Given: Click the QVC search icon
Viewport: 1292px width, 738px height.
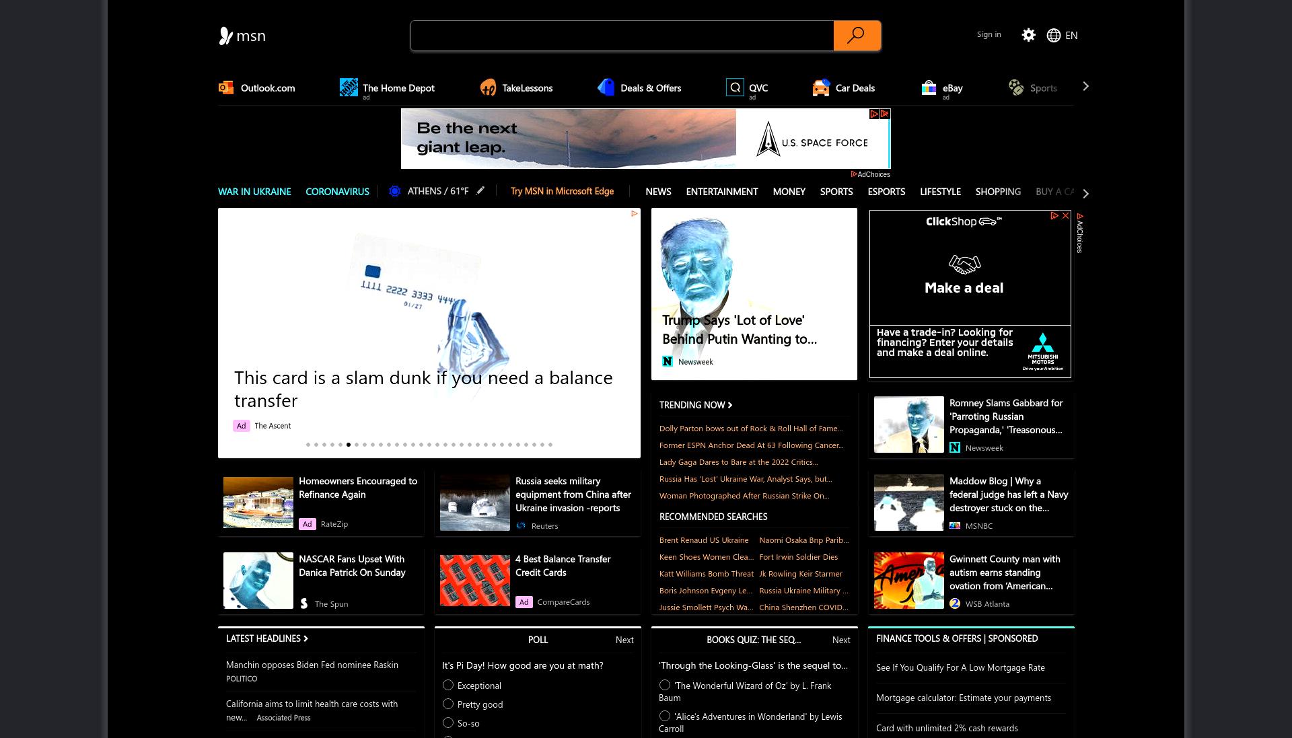Looking at the screenshot, I should pyautogui.click(x=735, y=87).
